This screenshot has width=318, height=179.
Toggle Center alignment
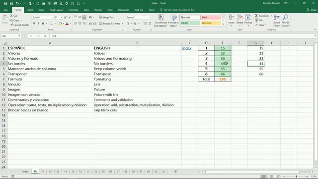tap(80, 23)
